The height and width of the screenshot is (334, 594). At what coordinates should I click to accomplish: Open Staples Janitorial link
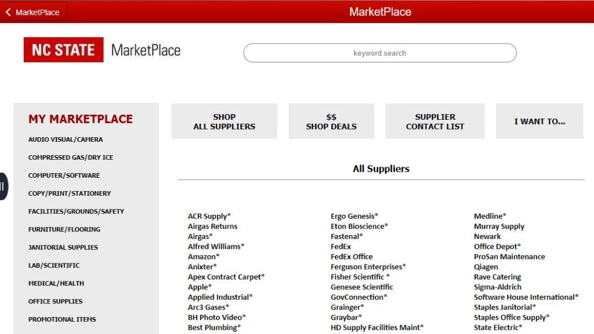(505, 307)
